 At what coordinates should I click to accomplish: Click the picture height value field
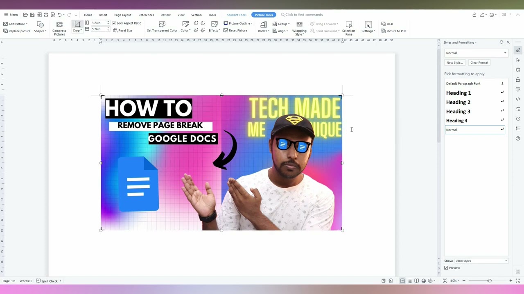pos(98,23)
